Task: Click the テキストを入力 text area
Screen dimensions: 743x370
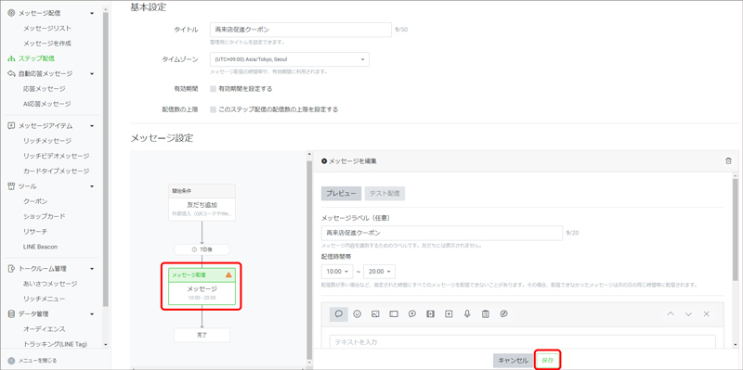Action: pos(522,341)
